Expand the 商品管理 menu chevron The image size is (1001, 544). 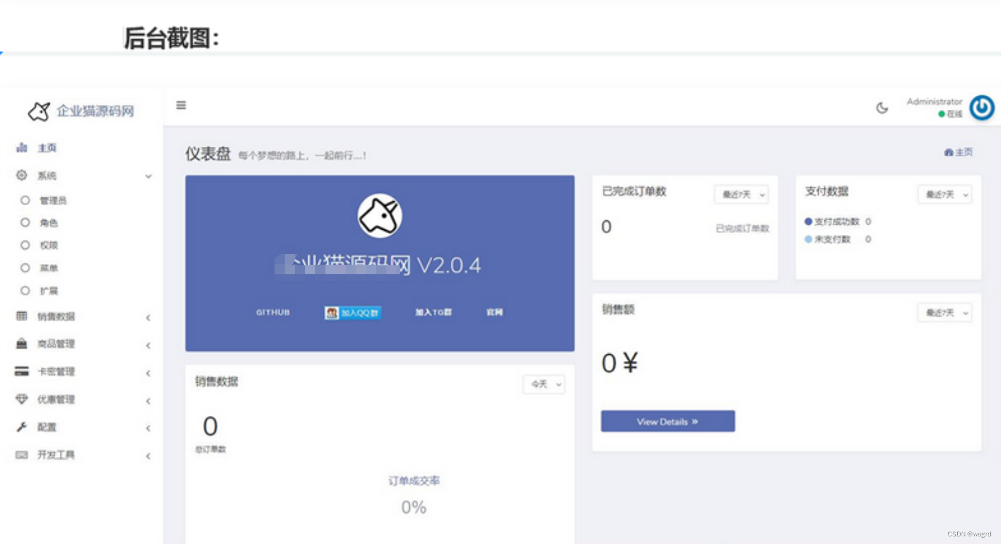click(x=148, y=345)
